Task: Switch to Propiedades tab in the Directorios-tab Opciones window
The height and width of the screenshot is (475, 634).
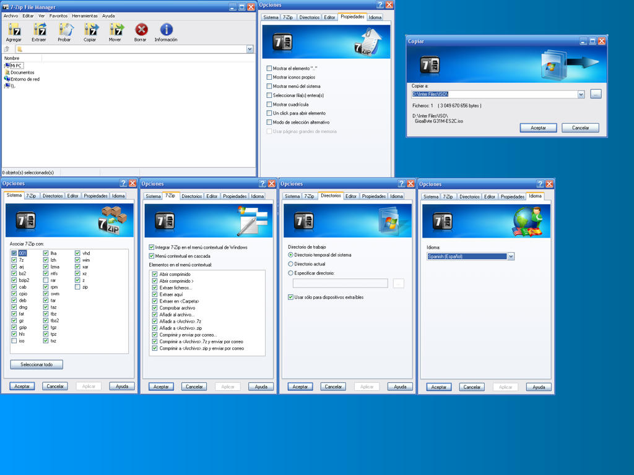Action: [373, 196]
